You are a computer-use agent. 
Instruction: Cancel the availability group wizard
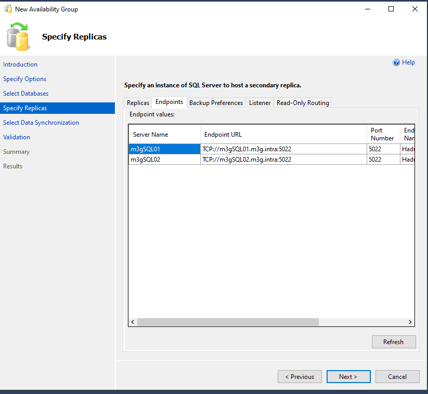(x=397, y=376)
